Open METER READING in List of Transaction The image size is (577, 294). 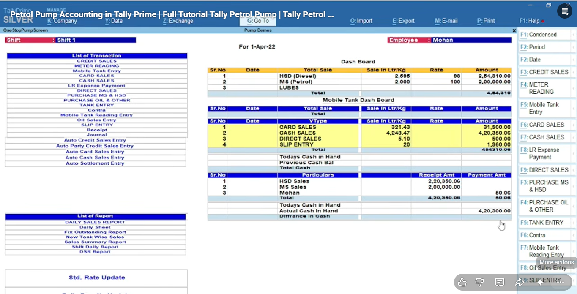[97, 66]
